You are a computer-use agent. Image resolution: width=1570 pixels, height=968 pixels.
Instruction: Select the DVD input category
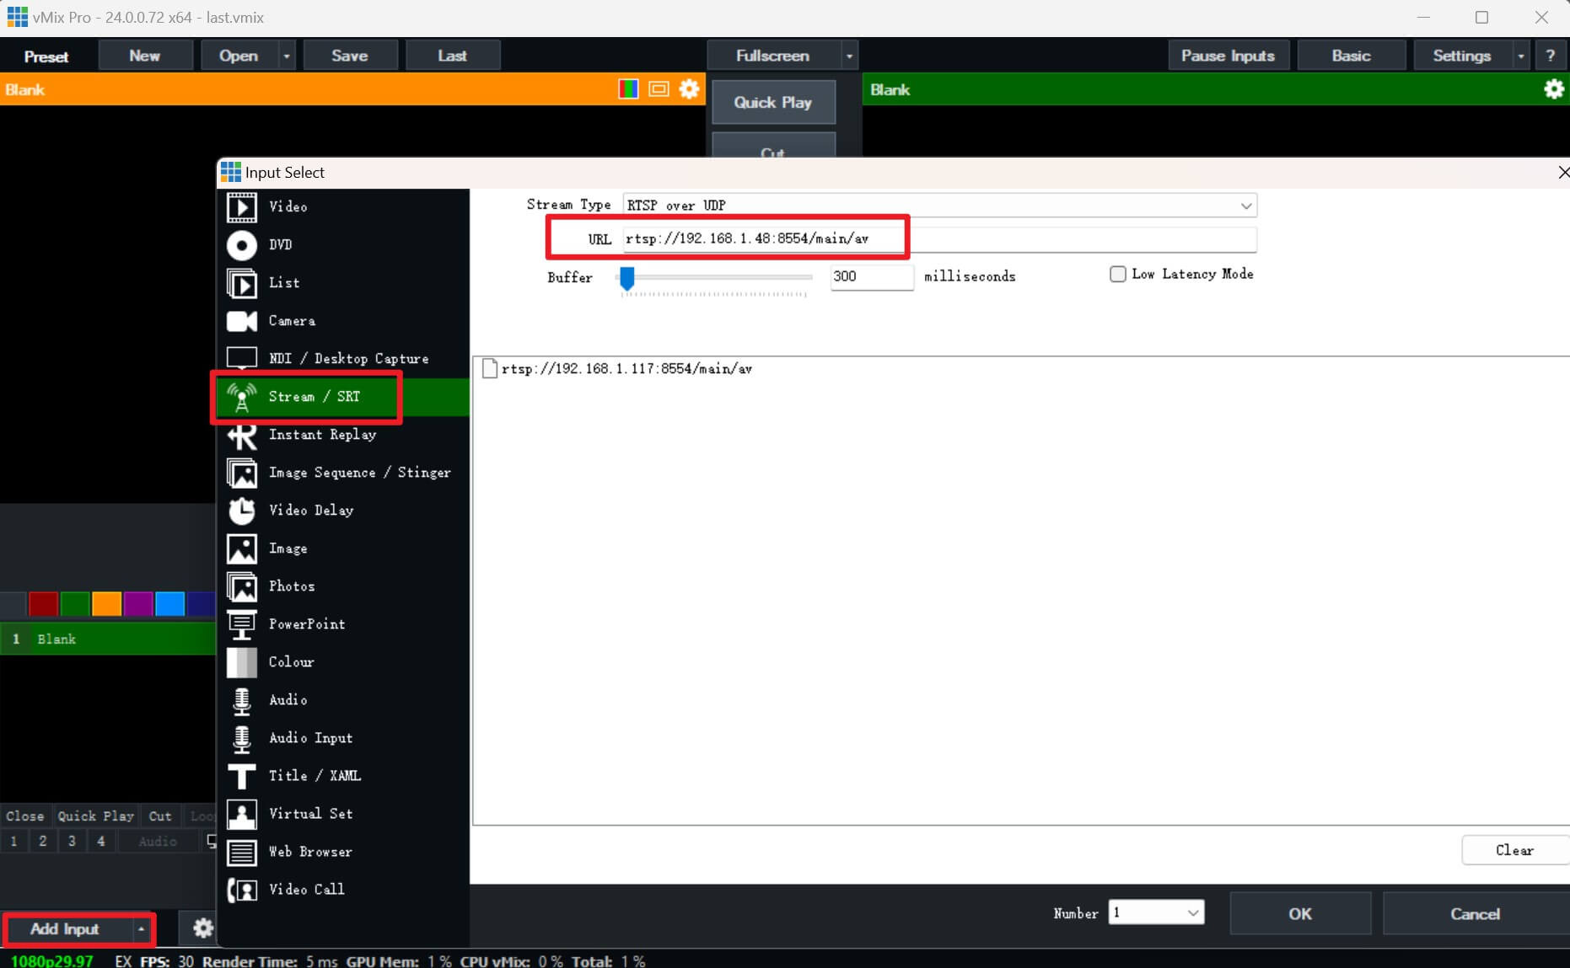click(283, 245)
